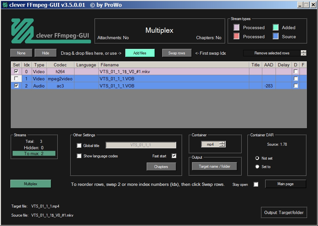Uncheck Set for the ac3 audio row
The width and height of the screenshot is (318, 226).
16,85
